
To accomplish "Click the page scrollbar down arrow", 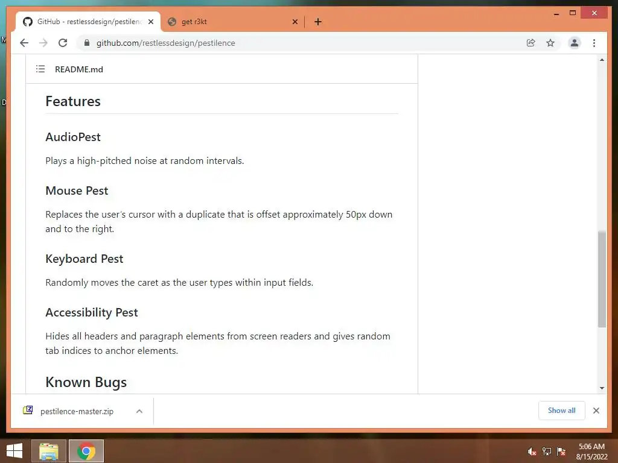I will [602, 388].
